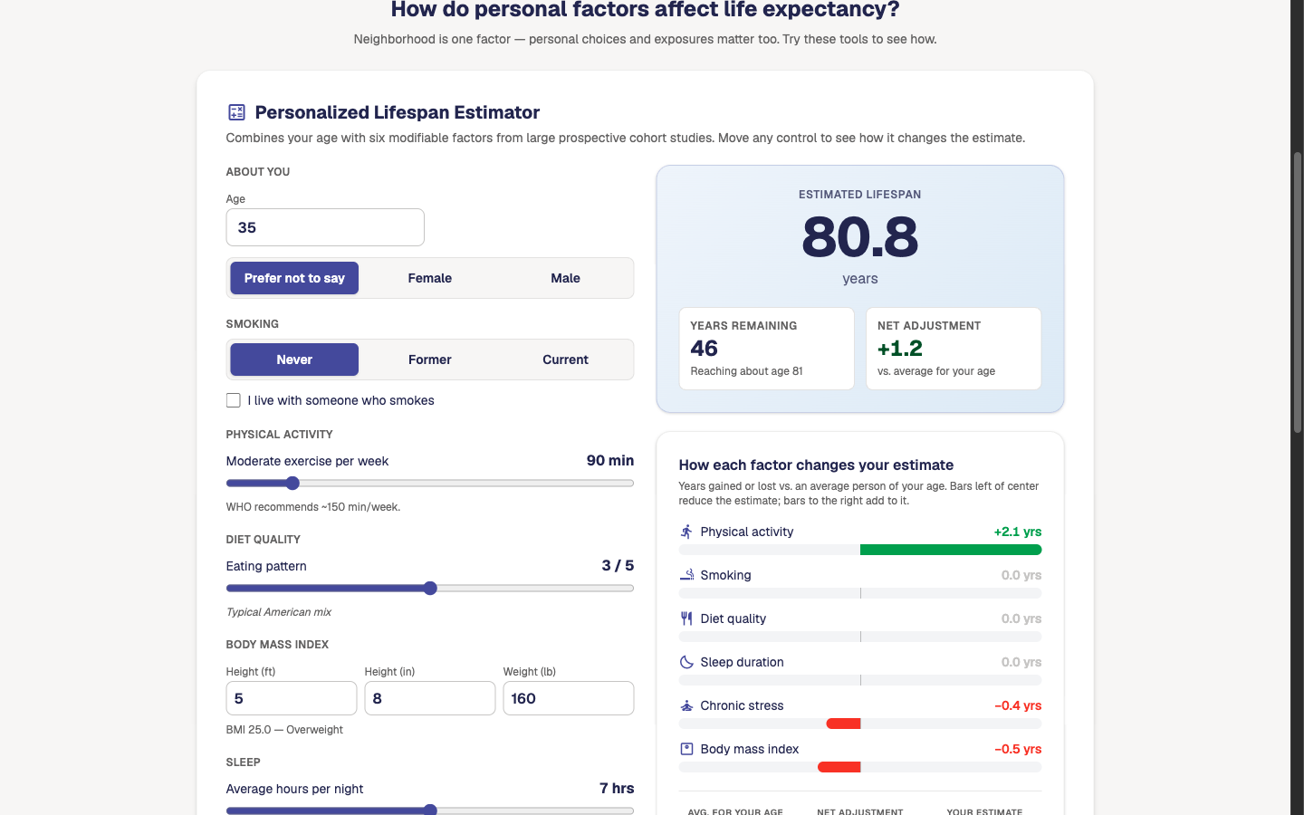This screenshot has width=1304, height=815.
Task: Click the Average hours per night slider handle
Action: click(430, 810)
